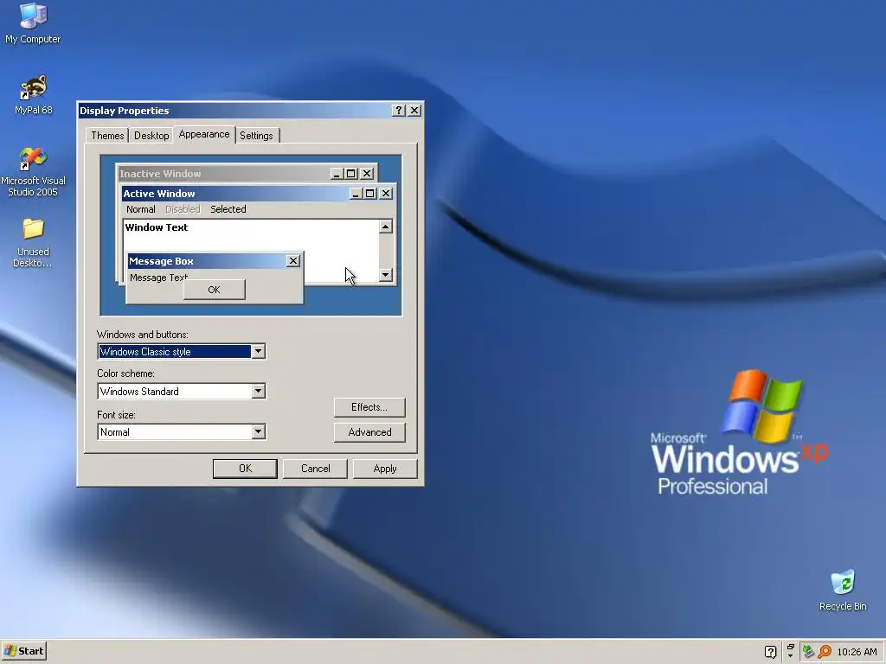Click the orange magnifier tray icon
Viewport: 886px width, 664px height.
point(825,652)
